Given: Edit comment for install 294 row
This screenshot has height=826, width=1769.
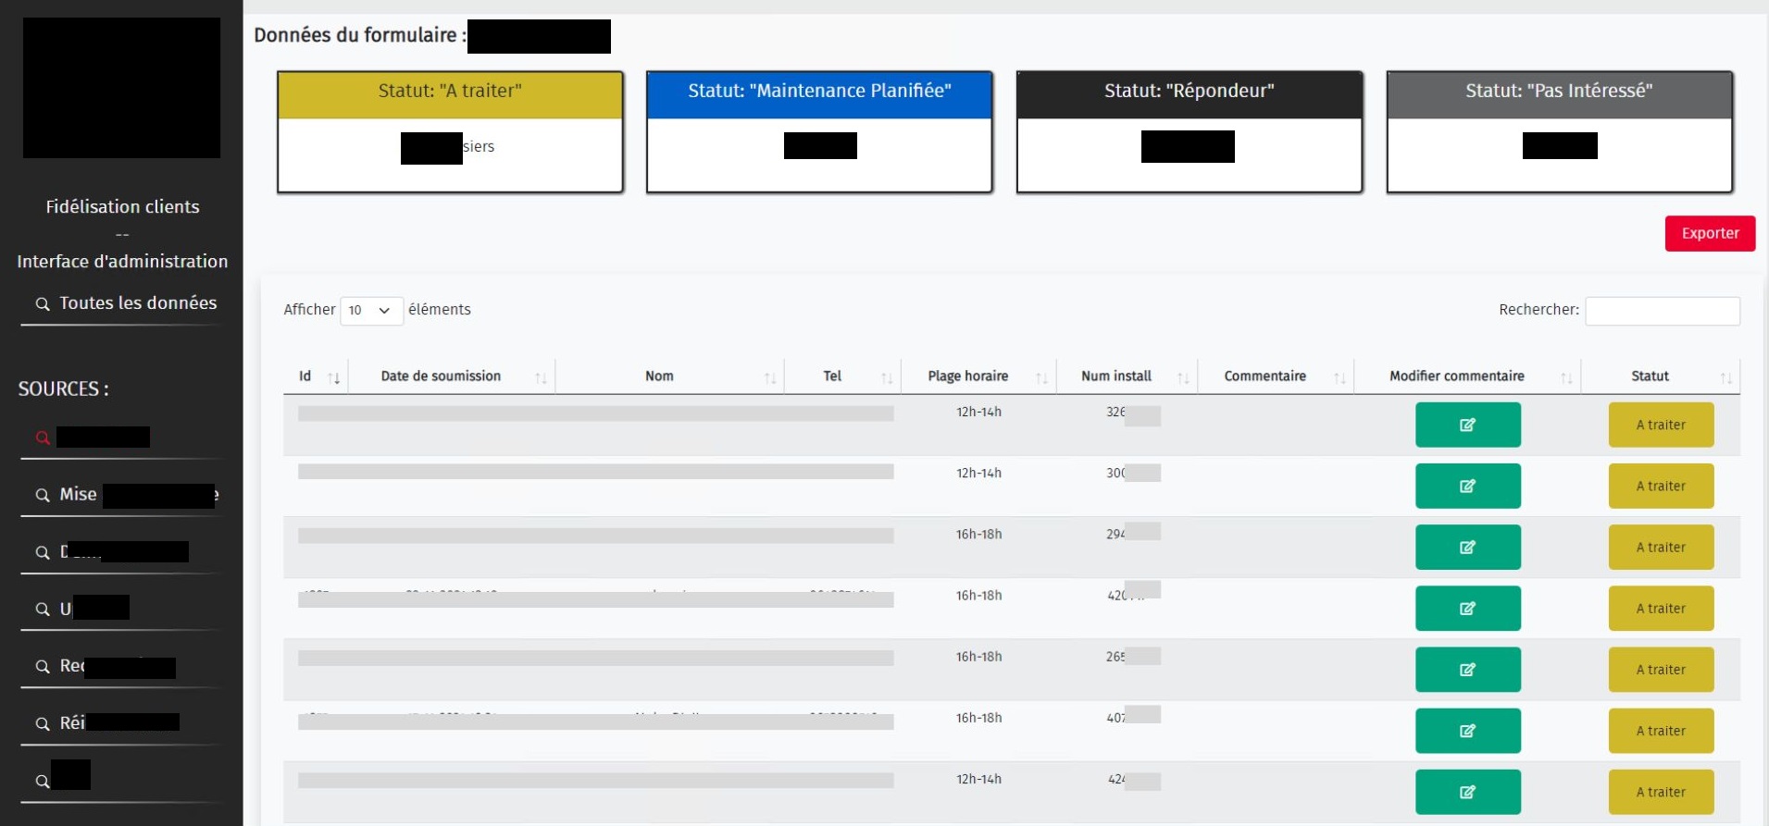Looking at the screenshot, I should (1467, 547).
